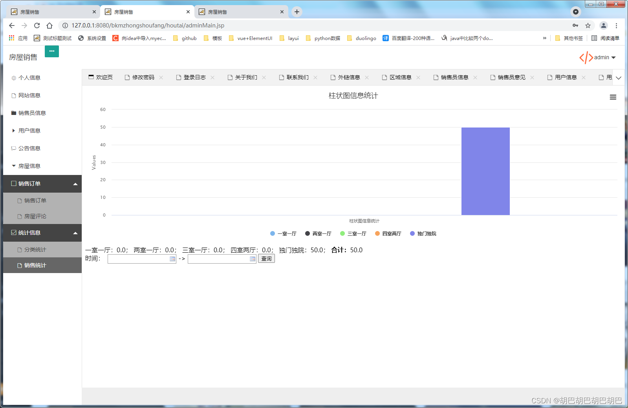Open the admin user dropdown
The width and height of the screenshot is (628, 408).
pyautogui.click(x=605, y=58)
